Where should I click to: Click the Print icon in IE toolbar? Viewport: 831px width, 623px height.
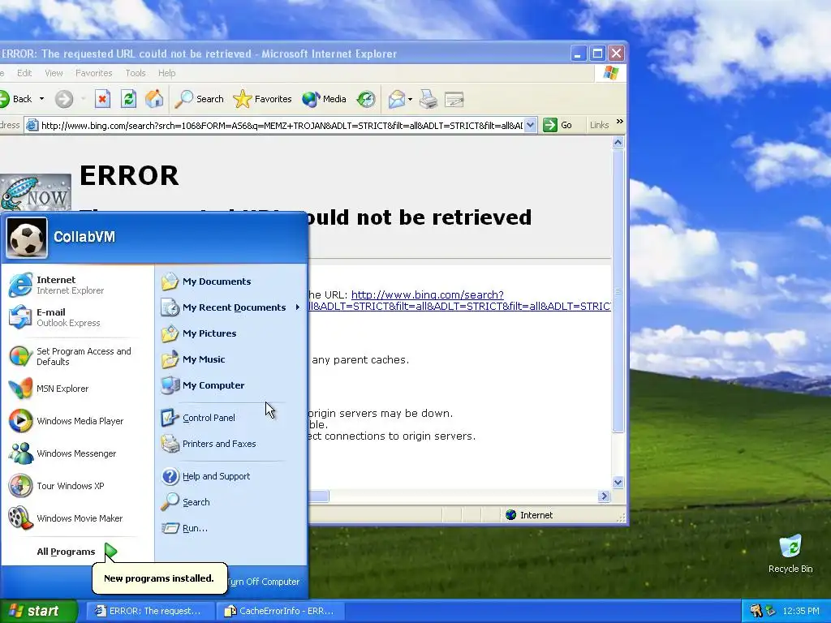428,99
